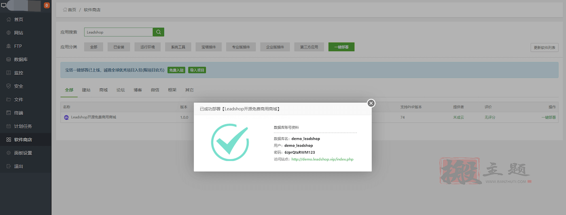Click the gear icon beside 面板设置
The width and height of the screenshot is (566, 215).
point(9,153)
